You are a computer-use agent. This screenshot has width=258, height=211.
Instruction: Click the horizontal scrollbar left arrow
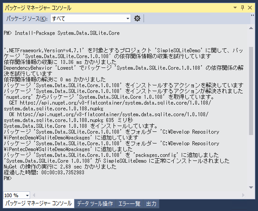click(x=34, y=195)
